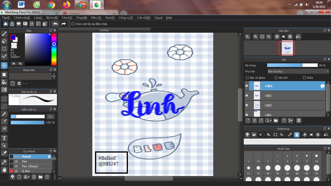
Task: Select the Gradient tool
Action: point(4,90)
